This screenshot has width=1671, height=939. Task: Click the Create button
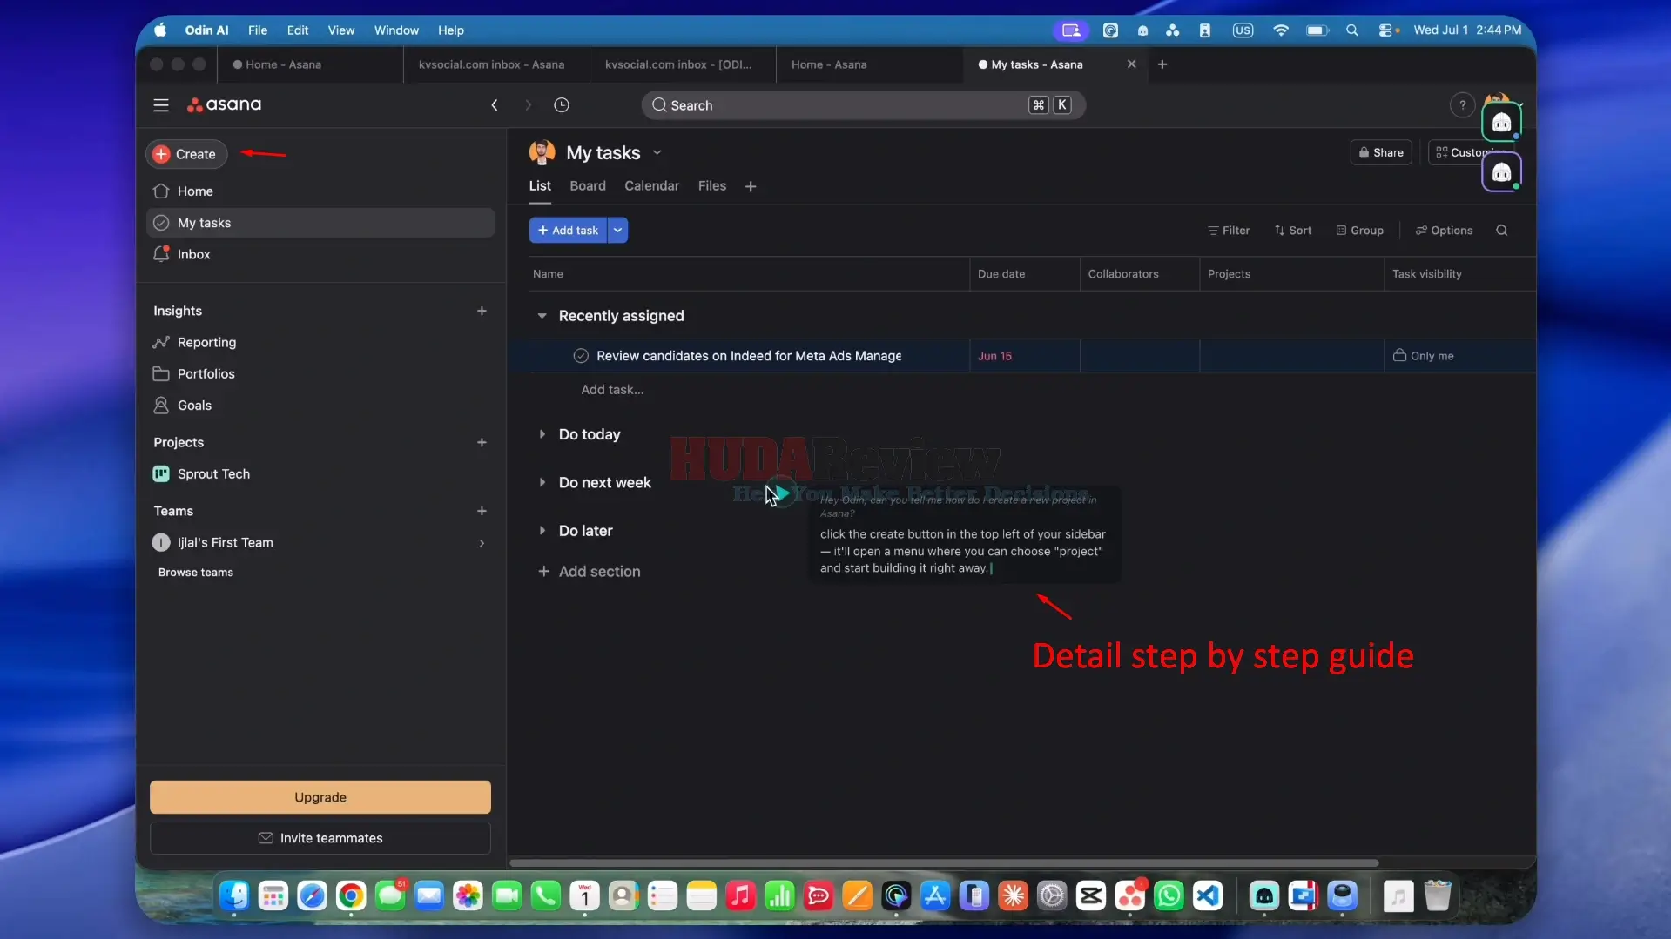pos(186,154)
